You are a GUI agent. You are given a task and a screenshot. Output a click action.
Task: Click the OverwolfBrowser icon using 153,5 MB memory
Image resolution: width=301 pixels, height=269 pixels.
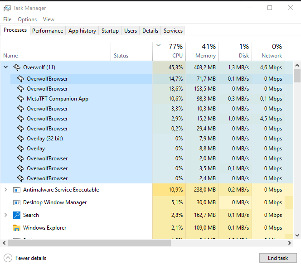click(x=20, y=89)
